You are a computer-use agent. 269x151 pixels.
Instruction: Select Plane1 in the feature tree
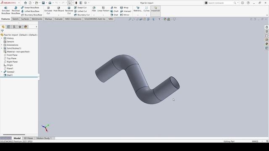tap(8, 68)
